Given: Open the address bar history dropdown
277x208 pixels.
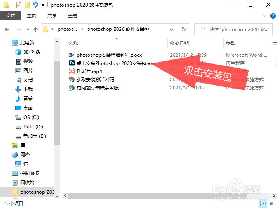Looking at the screenshot, I should (171, 29).
